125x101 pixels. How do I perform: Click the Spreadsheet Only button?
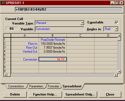coord(80,94)
